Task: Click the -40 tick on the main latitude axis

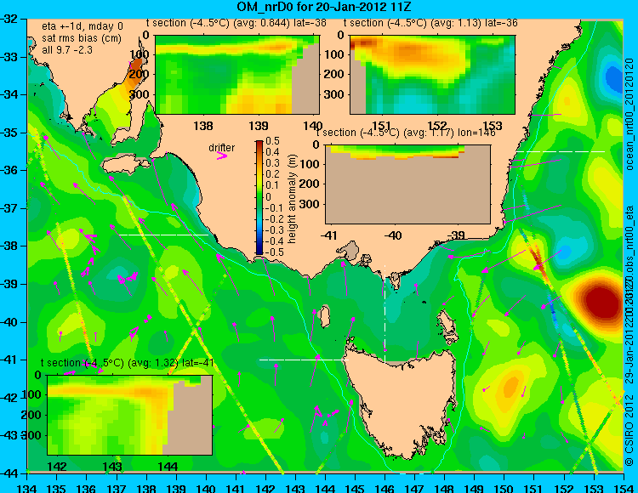Action: point(11,322)
